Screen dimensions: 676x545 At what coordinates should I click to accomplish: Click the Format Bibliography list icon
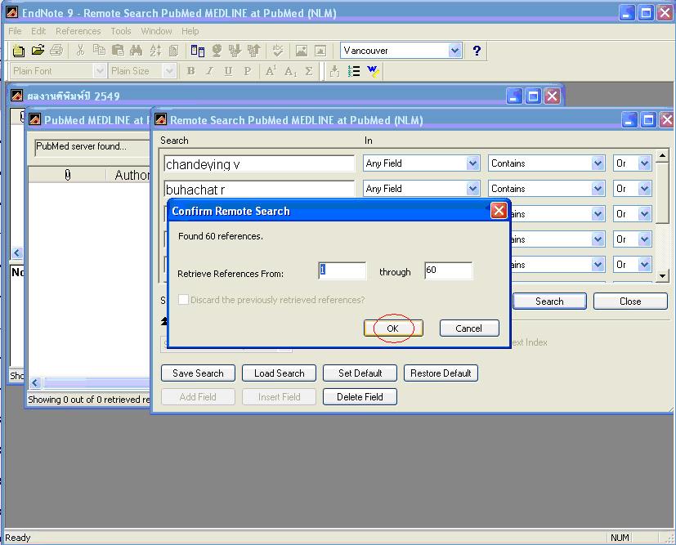[x=354, y=71]
